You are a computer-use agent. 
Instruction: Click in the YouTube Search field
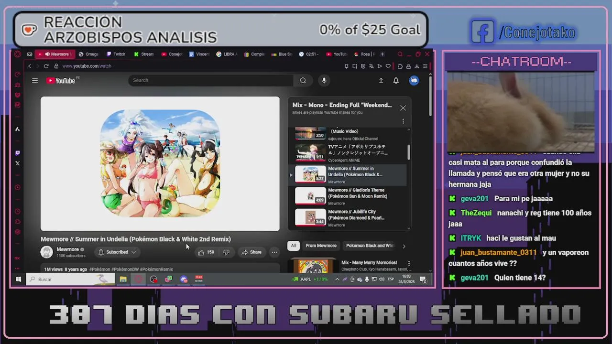(x=210, y=80)
